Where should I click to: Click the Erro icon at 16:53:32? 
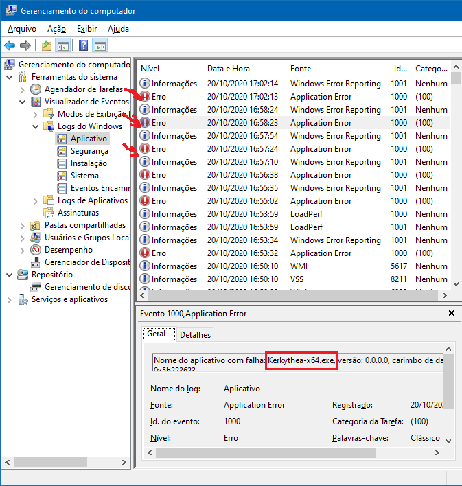click(x=145, y=253)
